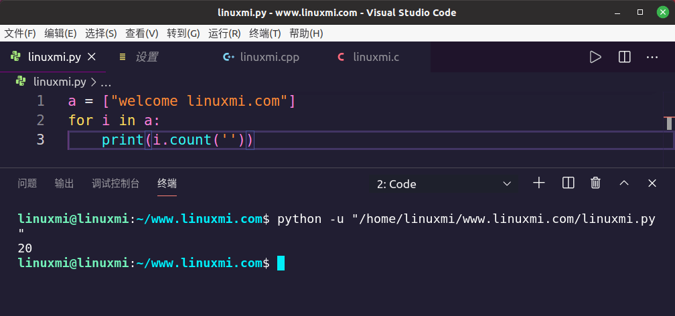Expand the breadcrumb chevron after linuxmi.py
This screenshot has width=675, height=316.
(x=94, y=82)
